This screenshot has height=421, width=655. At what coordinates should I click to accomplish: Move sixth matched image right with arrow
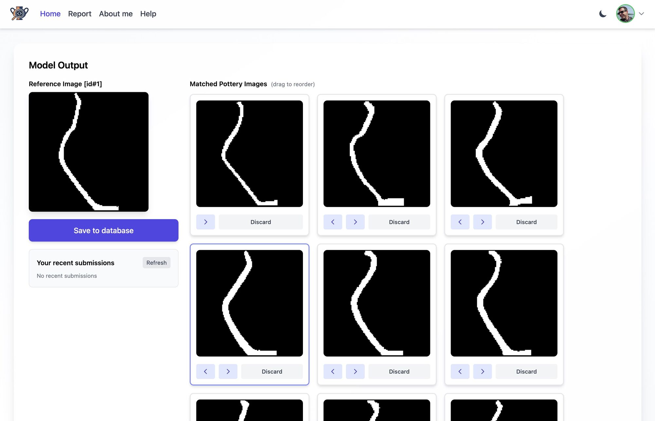tap(482, 371)
